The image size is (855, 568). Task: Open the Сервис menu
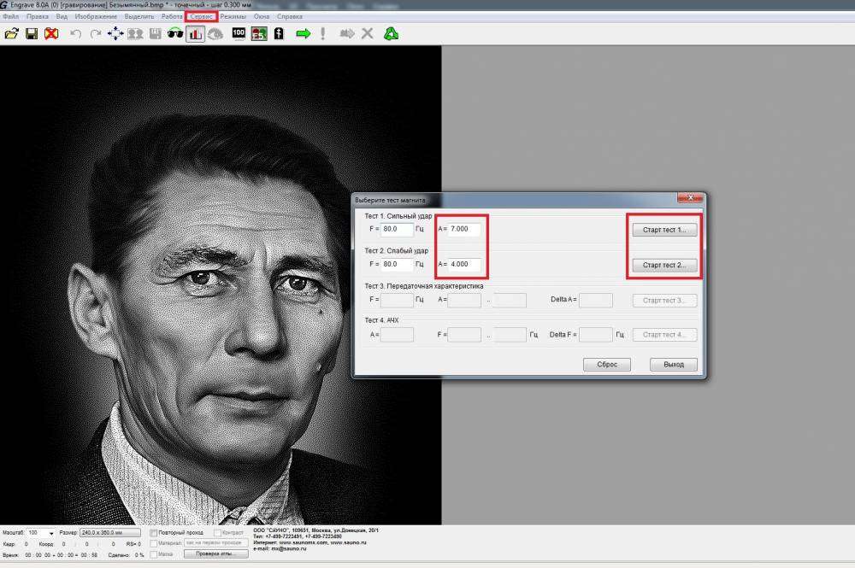click(201, 16)
